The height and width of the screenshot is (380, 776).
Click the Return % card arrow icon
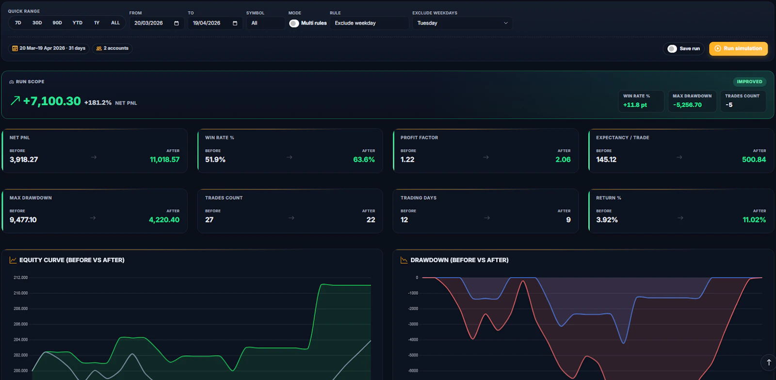pyautogui.click(x=680, y=218)
